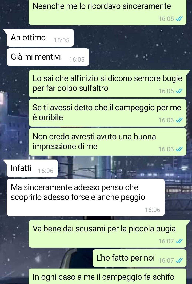
Task: Tap read ticks on 'è orribile' message
Action: [x=179, y=120]
